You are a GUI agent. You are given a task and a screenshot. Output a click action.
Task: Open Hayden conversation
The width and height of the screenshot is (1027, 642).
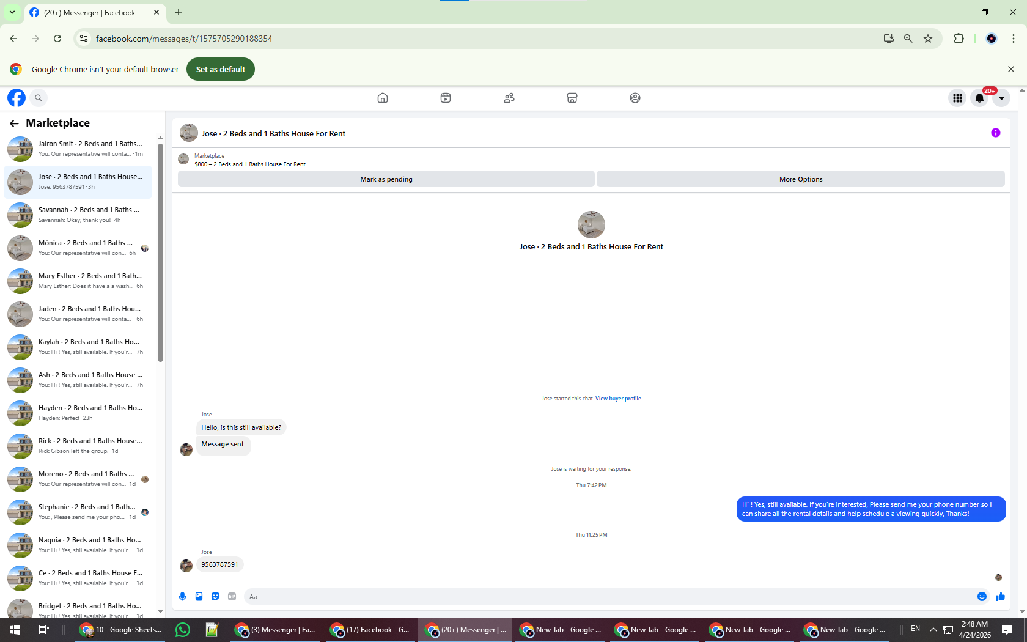tap(78, 413)
